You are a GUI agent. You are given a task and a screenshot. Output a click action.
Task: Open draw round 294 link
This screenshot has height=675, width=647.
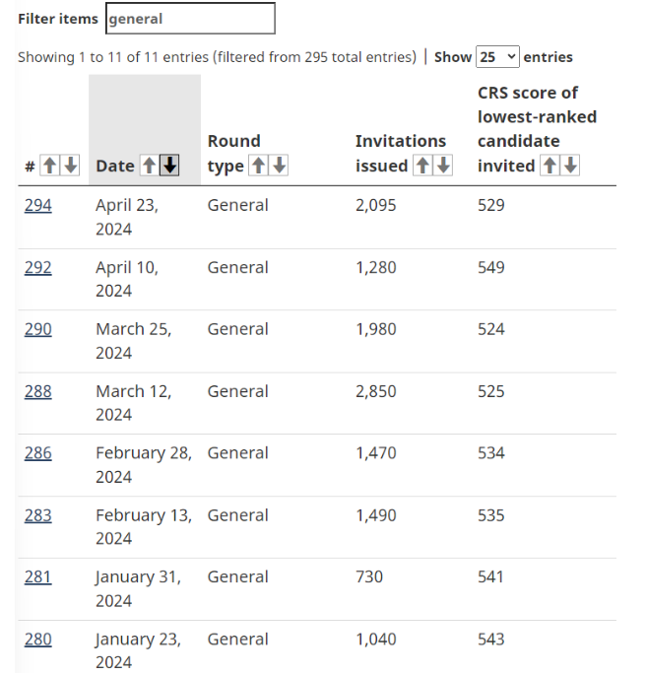(38, 205)
